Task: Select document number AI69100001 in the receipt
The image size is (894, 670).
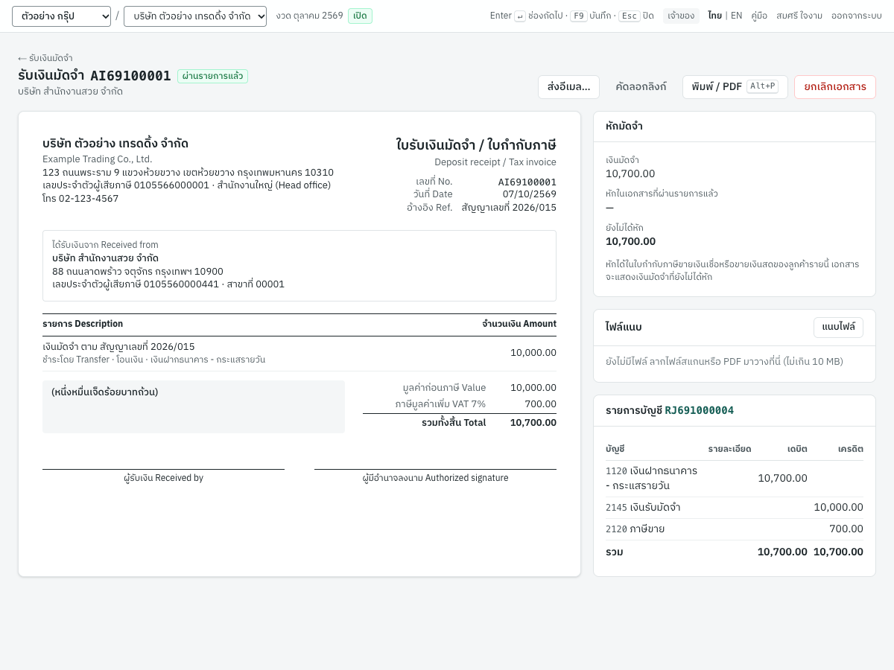Action: [x=527, y=182]
